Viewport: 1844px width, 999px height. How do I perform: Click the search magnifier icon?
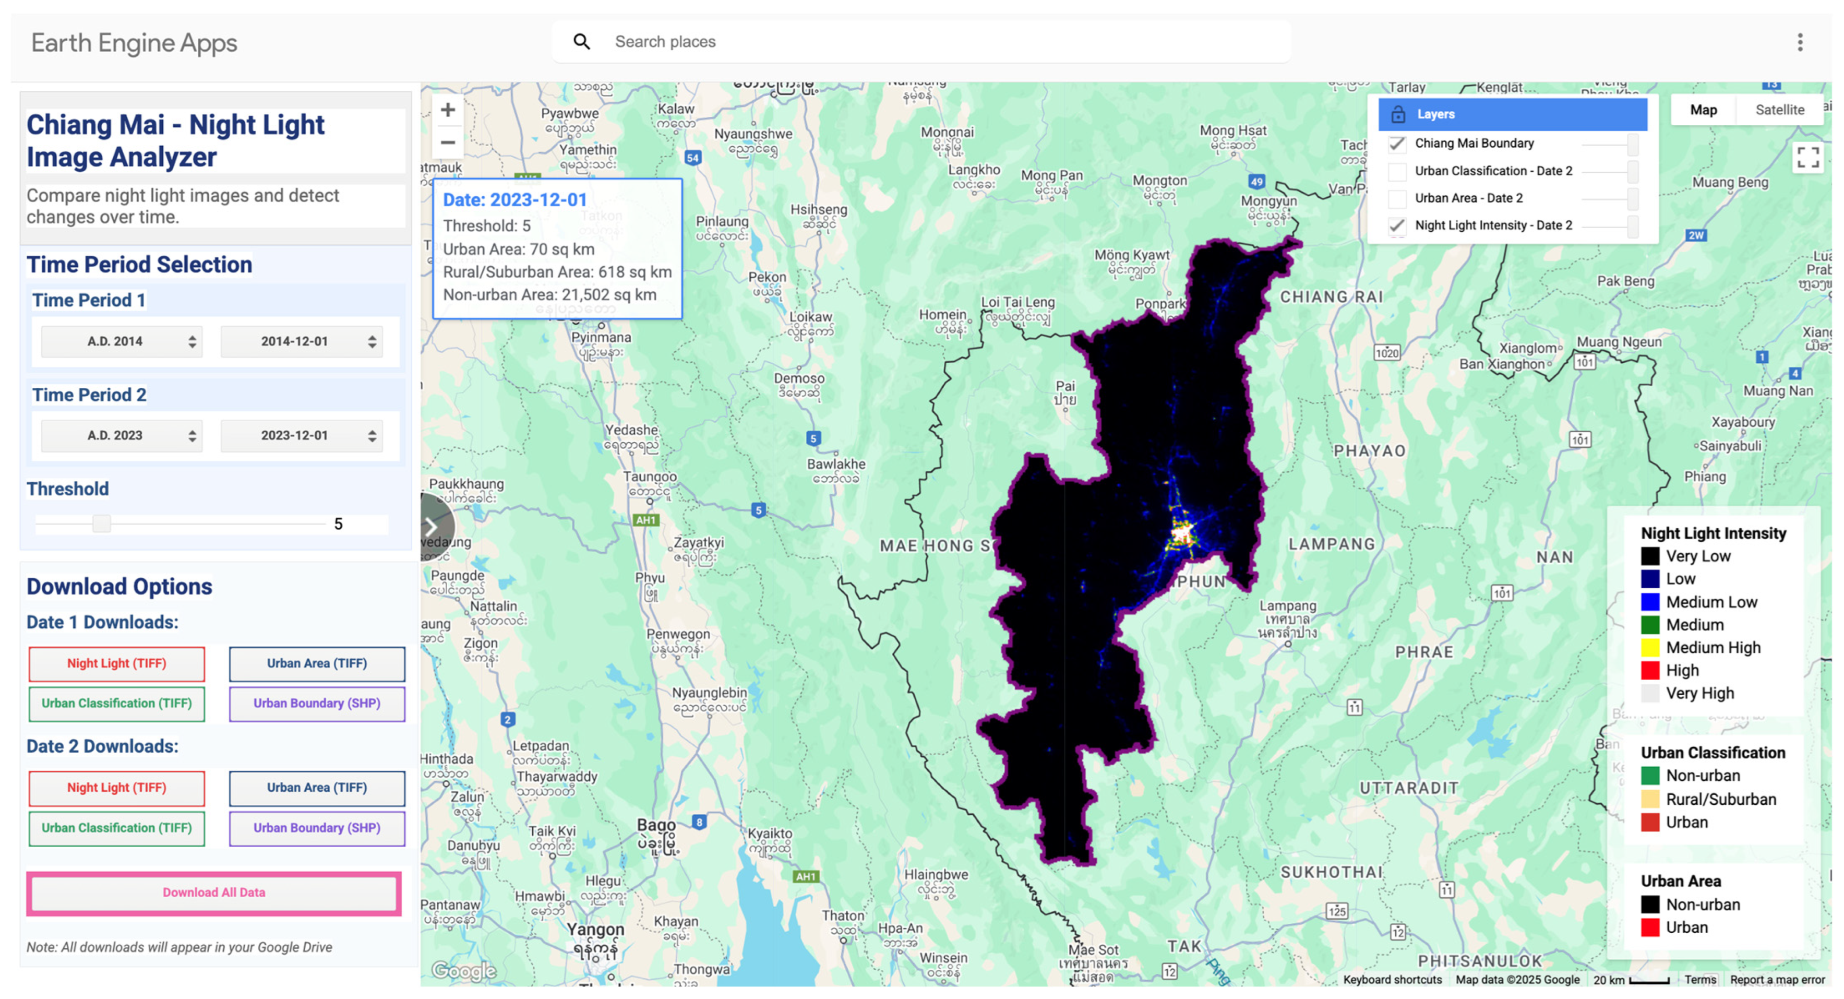pyautogui.click(x=582, y=42)
